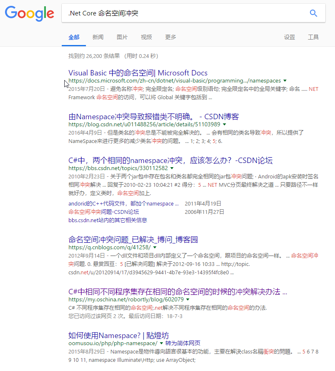
Task: Open the 由Namespace冲突导致报错类不明确 CSDN博客 result
Action: coord(153,116)
